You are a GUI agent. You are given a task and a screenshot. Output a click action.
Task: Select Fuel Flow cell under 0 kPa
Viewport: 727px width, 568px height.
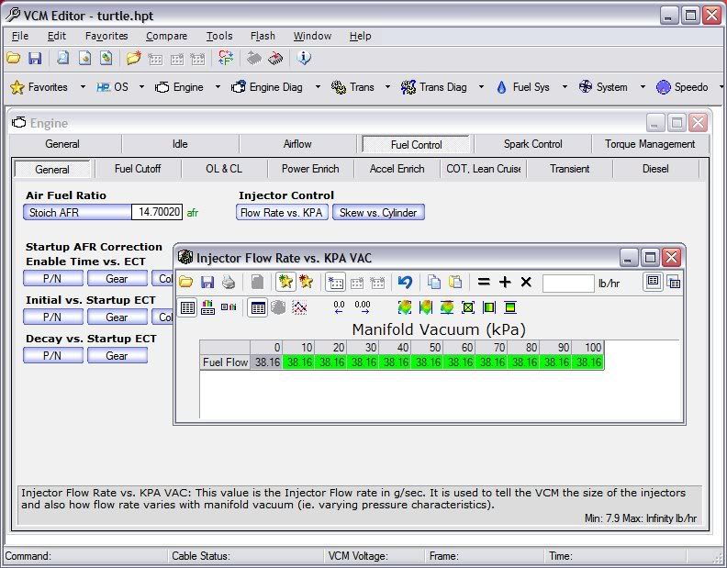pyautogui.click(x=266, y=362)
